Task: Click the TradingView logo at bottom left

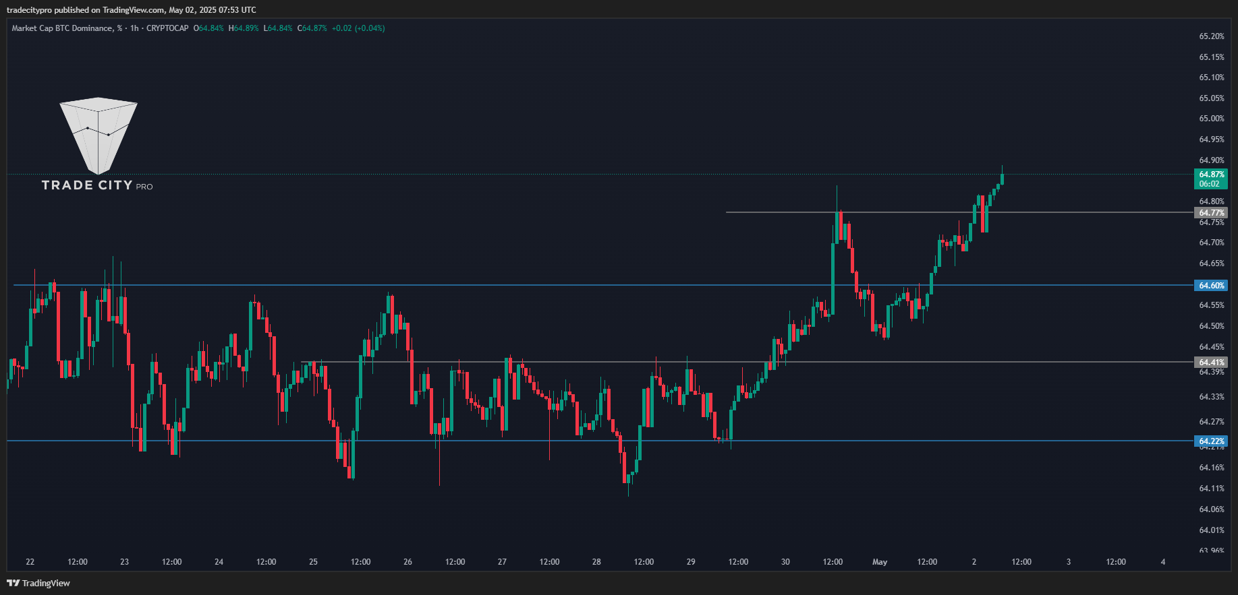Action: tap(38, 583)
